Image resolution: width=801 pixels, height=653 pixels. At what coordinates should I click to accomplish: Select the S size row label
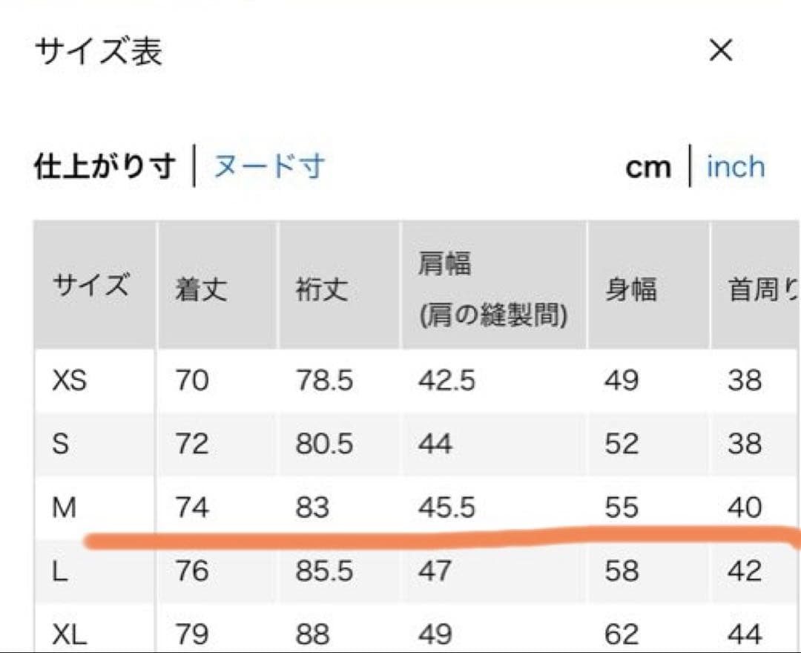[62, 444]
